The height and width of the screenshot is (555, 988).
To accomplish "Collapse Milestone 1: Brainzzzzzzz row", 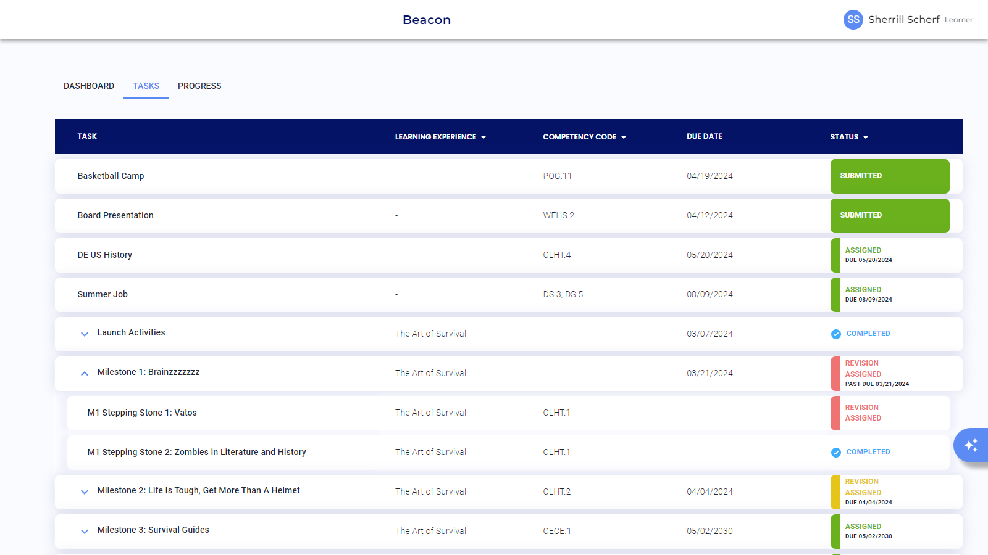I will click(85, 374).
